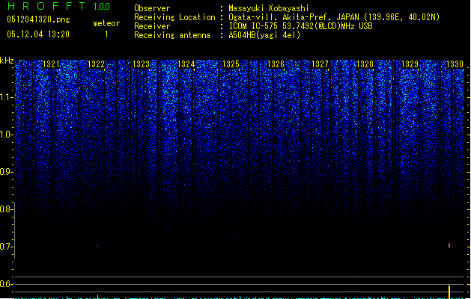Viewport: 471px width, 299px height.
Task: Click the 1324 time marker
Action: click(186, 64)
